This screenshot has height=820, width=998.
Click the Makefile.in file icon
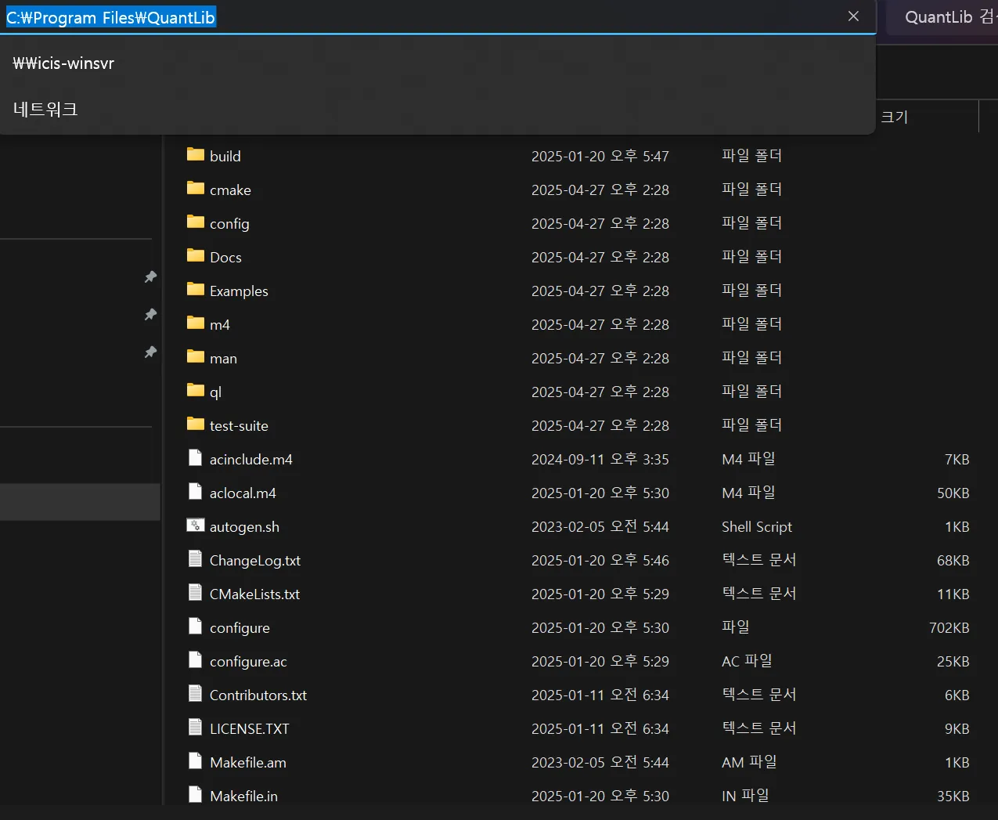click(x=196, y=795)
